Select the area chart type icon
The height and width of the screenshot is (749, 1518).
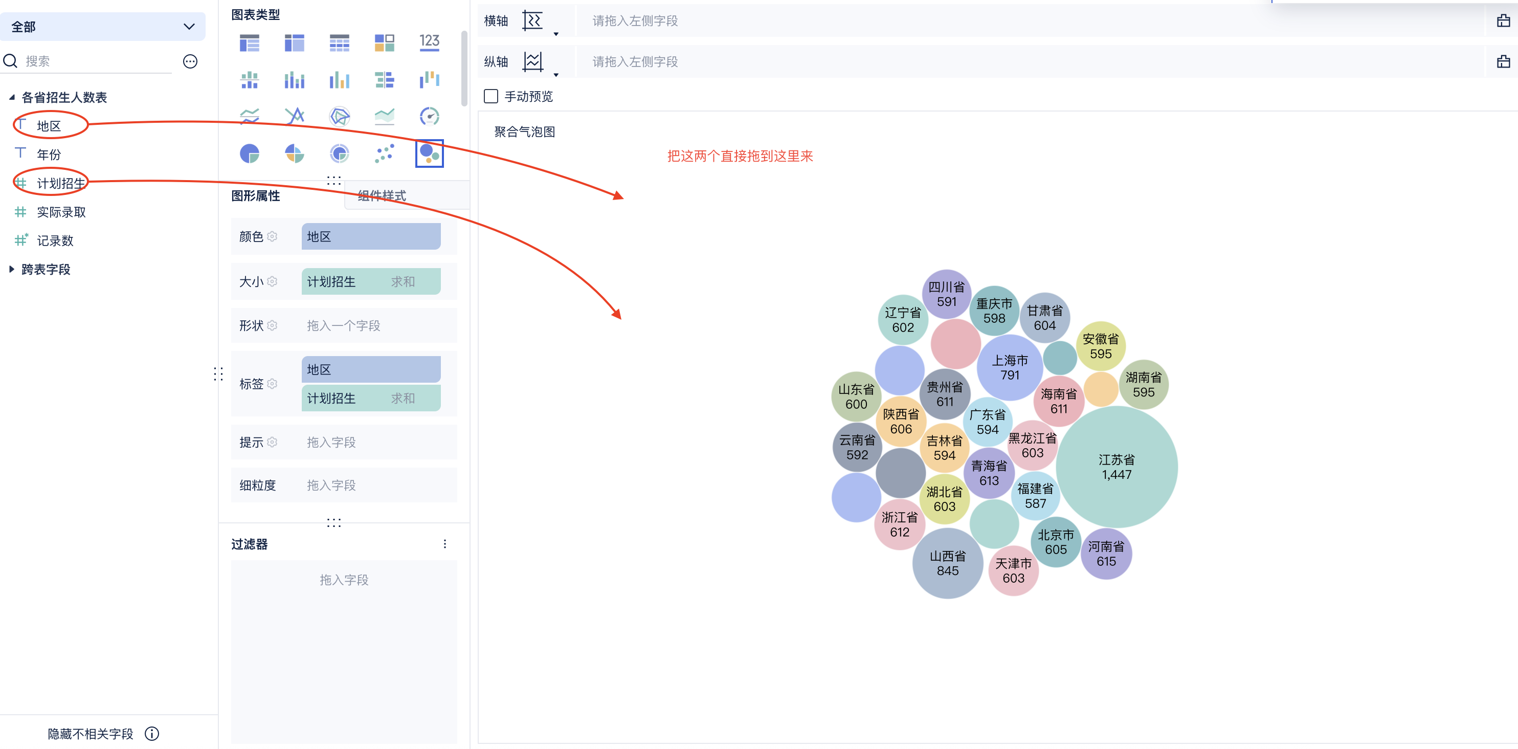(384, 116)
